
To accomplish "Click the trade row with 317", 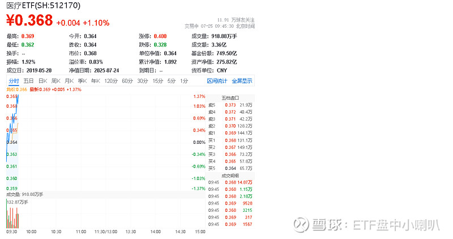I will pos(230,217).
